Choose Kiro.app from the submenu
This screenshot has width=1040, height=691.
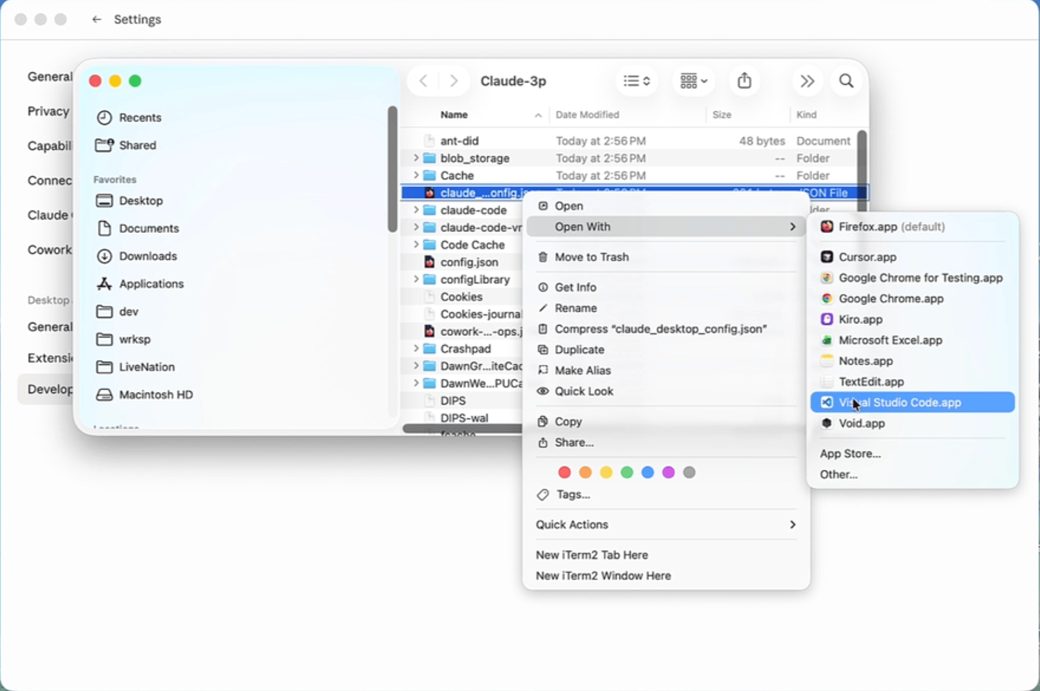[912, 319]
